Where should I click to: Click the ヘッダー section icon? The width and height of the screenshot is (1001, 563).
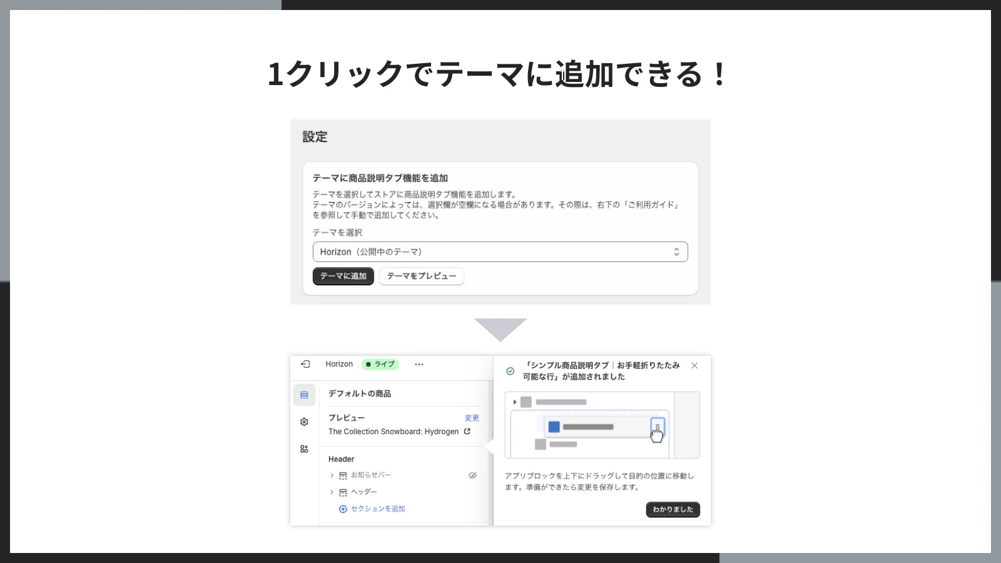(x=343, y=492)
